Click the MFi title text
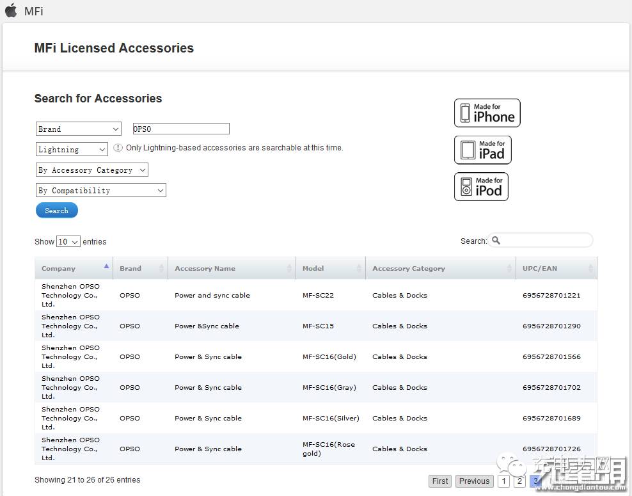Image resolution: width=632 pixels, height=496 pixels. (x=34, y=11)
